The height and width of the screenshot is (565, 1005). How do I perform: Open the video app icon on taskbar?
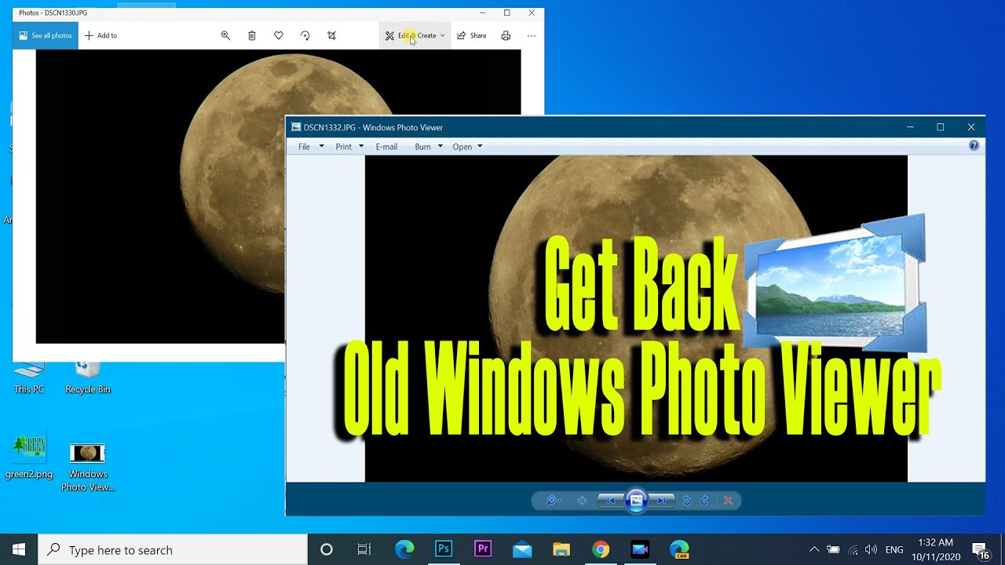pos(640,549)
